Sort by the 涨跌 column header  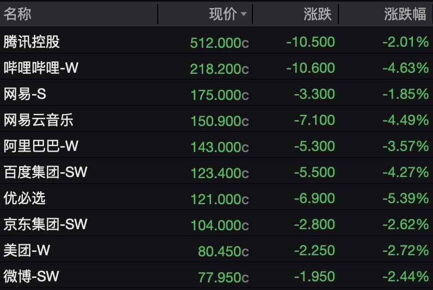tap(317, 14)
